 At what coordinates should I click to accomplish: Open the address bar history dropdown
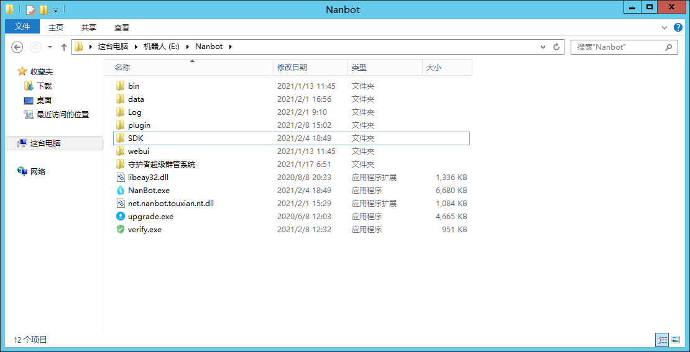pos(543,47)
